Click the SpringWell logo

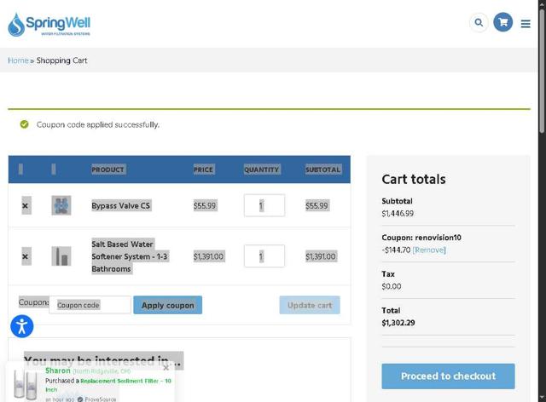pos(49,25)
